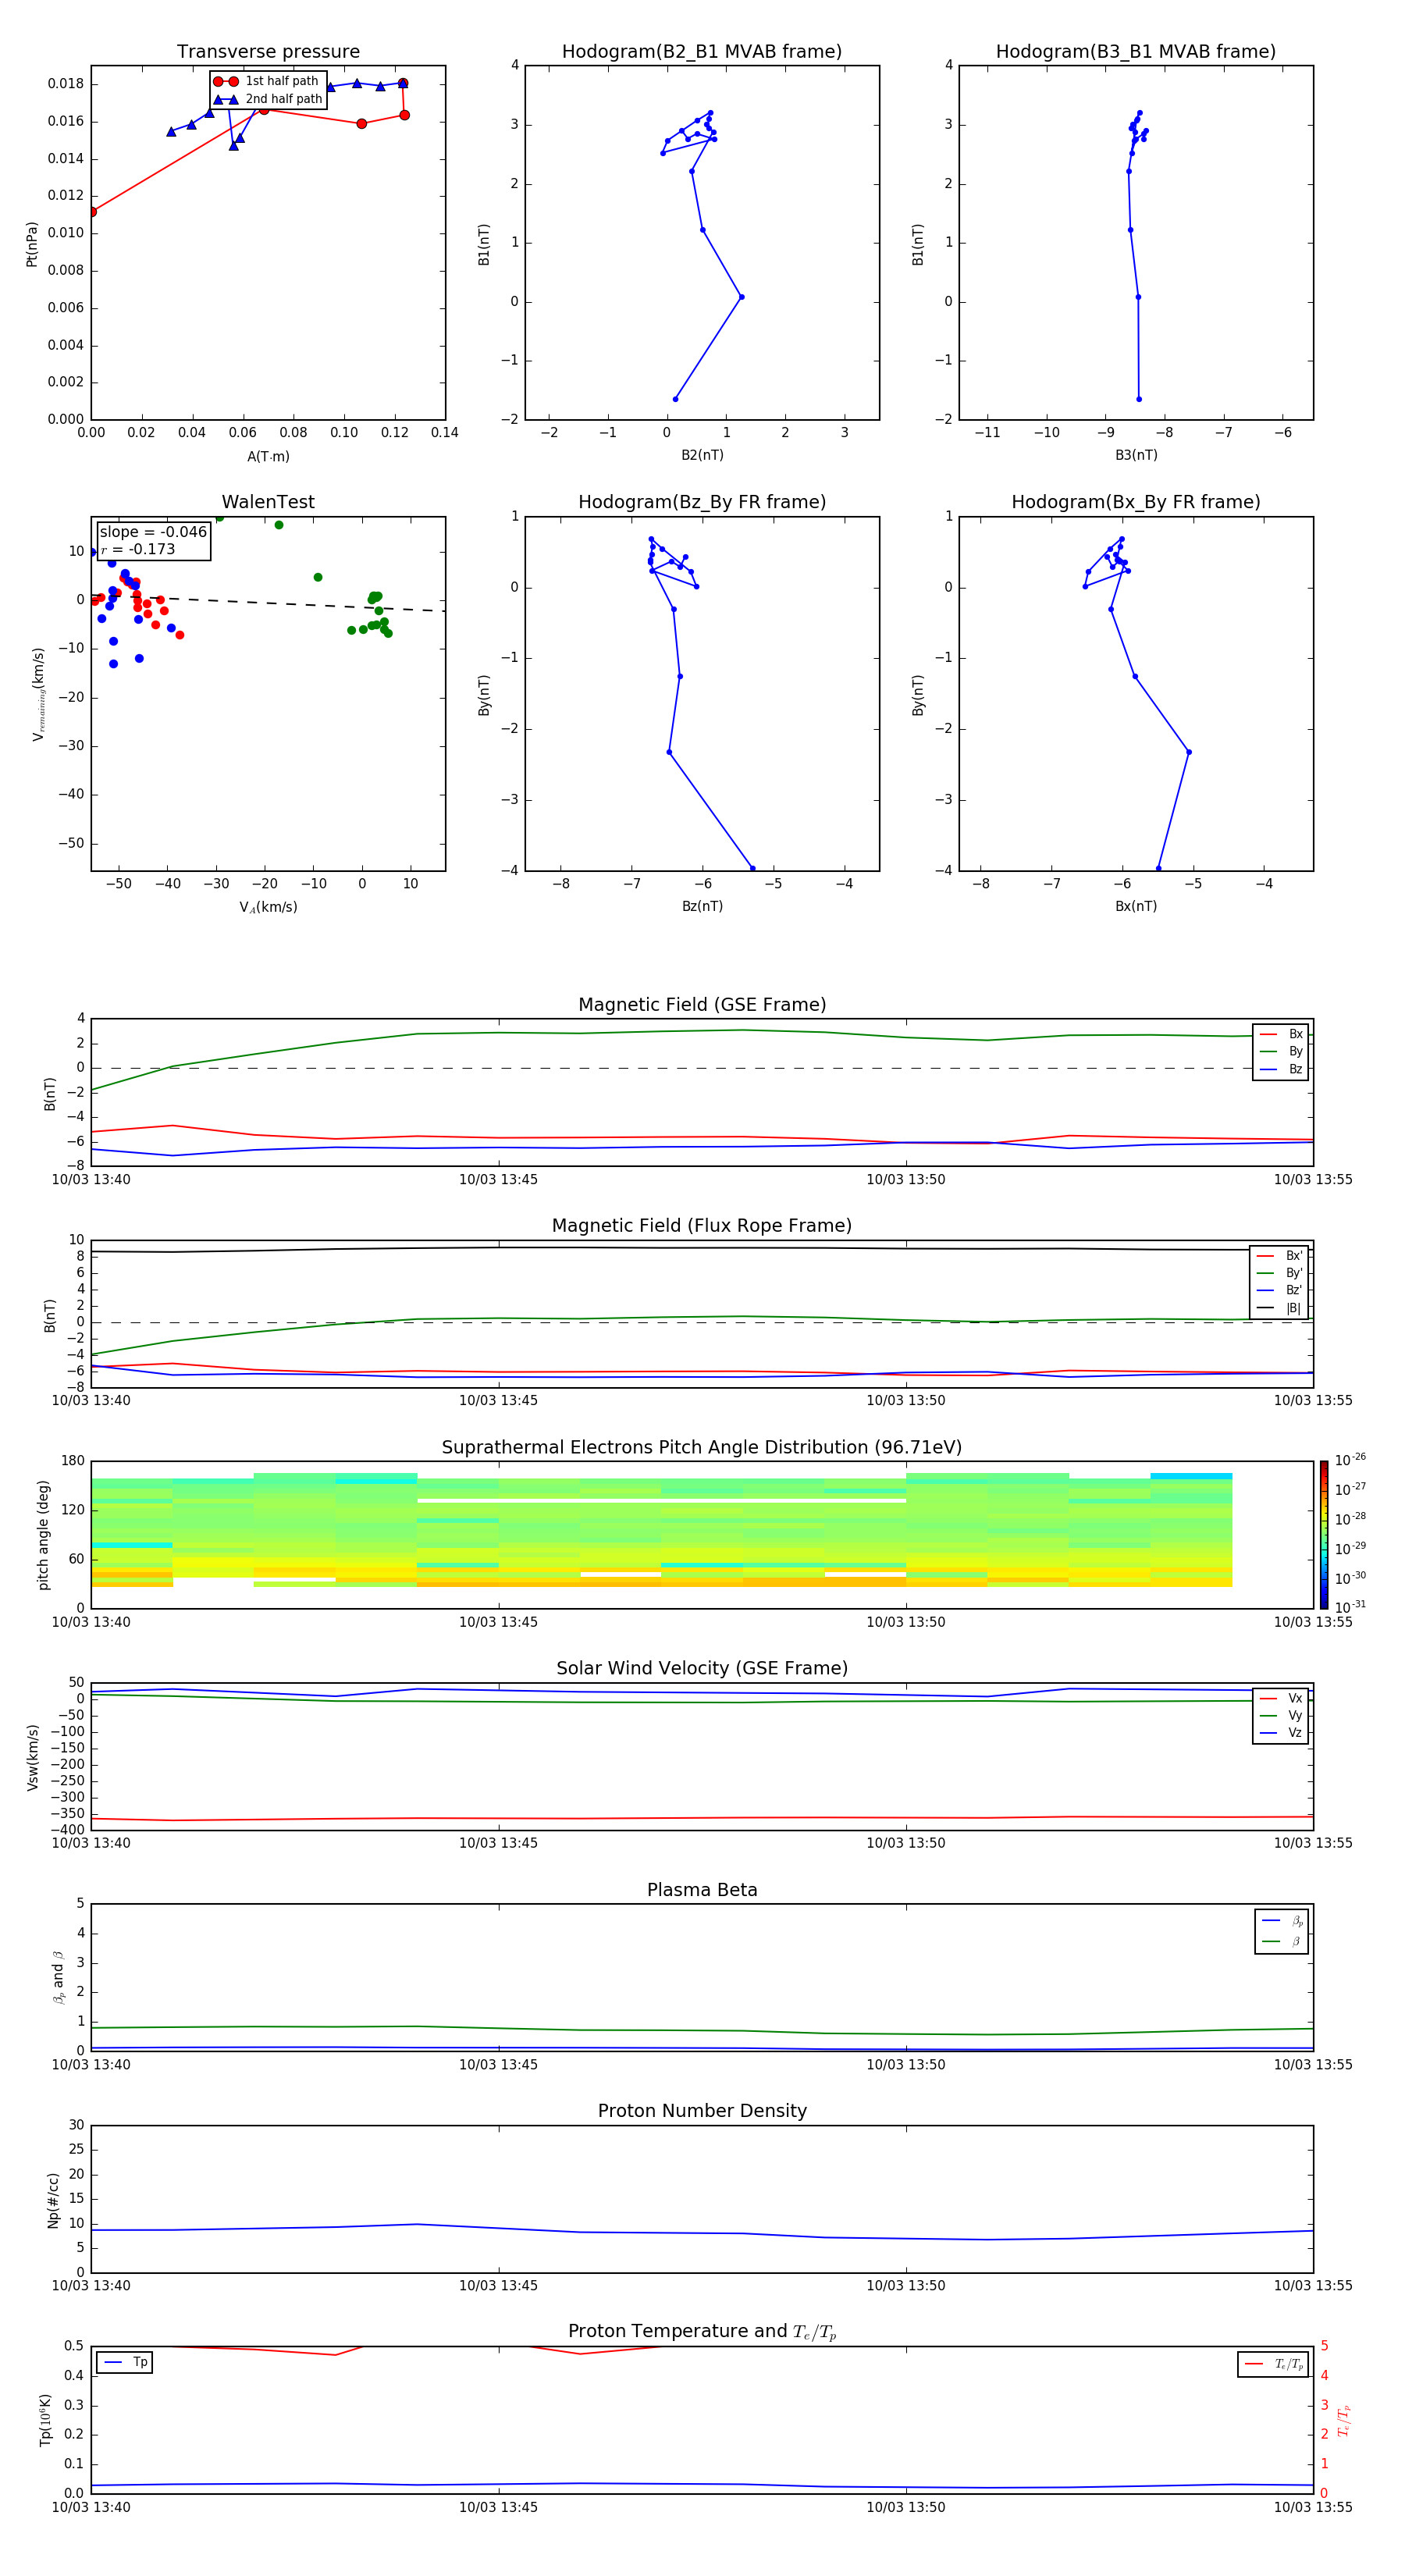Select the 'Bz(nT)' x-axis label
1405x2576 pixels.
tap(702, 907)
